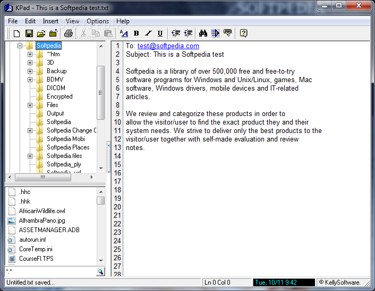
Task: Select the AlhambraPano.jpg file
Action: tap(42, 221)
